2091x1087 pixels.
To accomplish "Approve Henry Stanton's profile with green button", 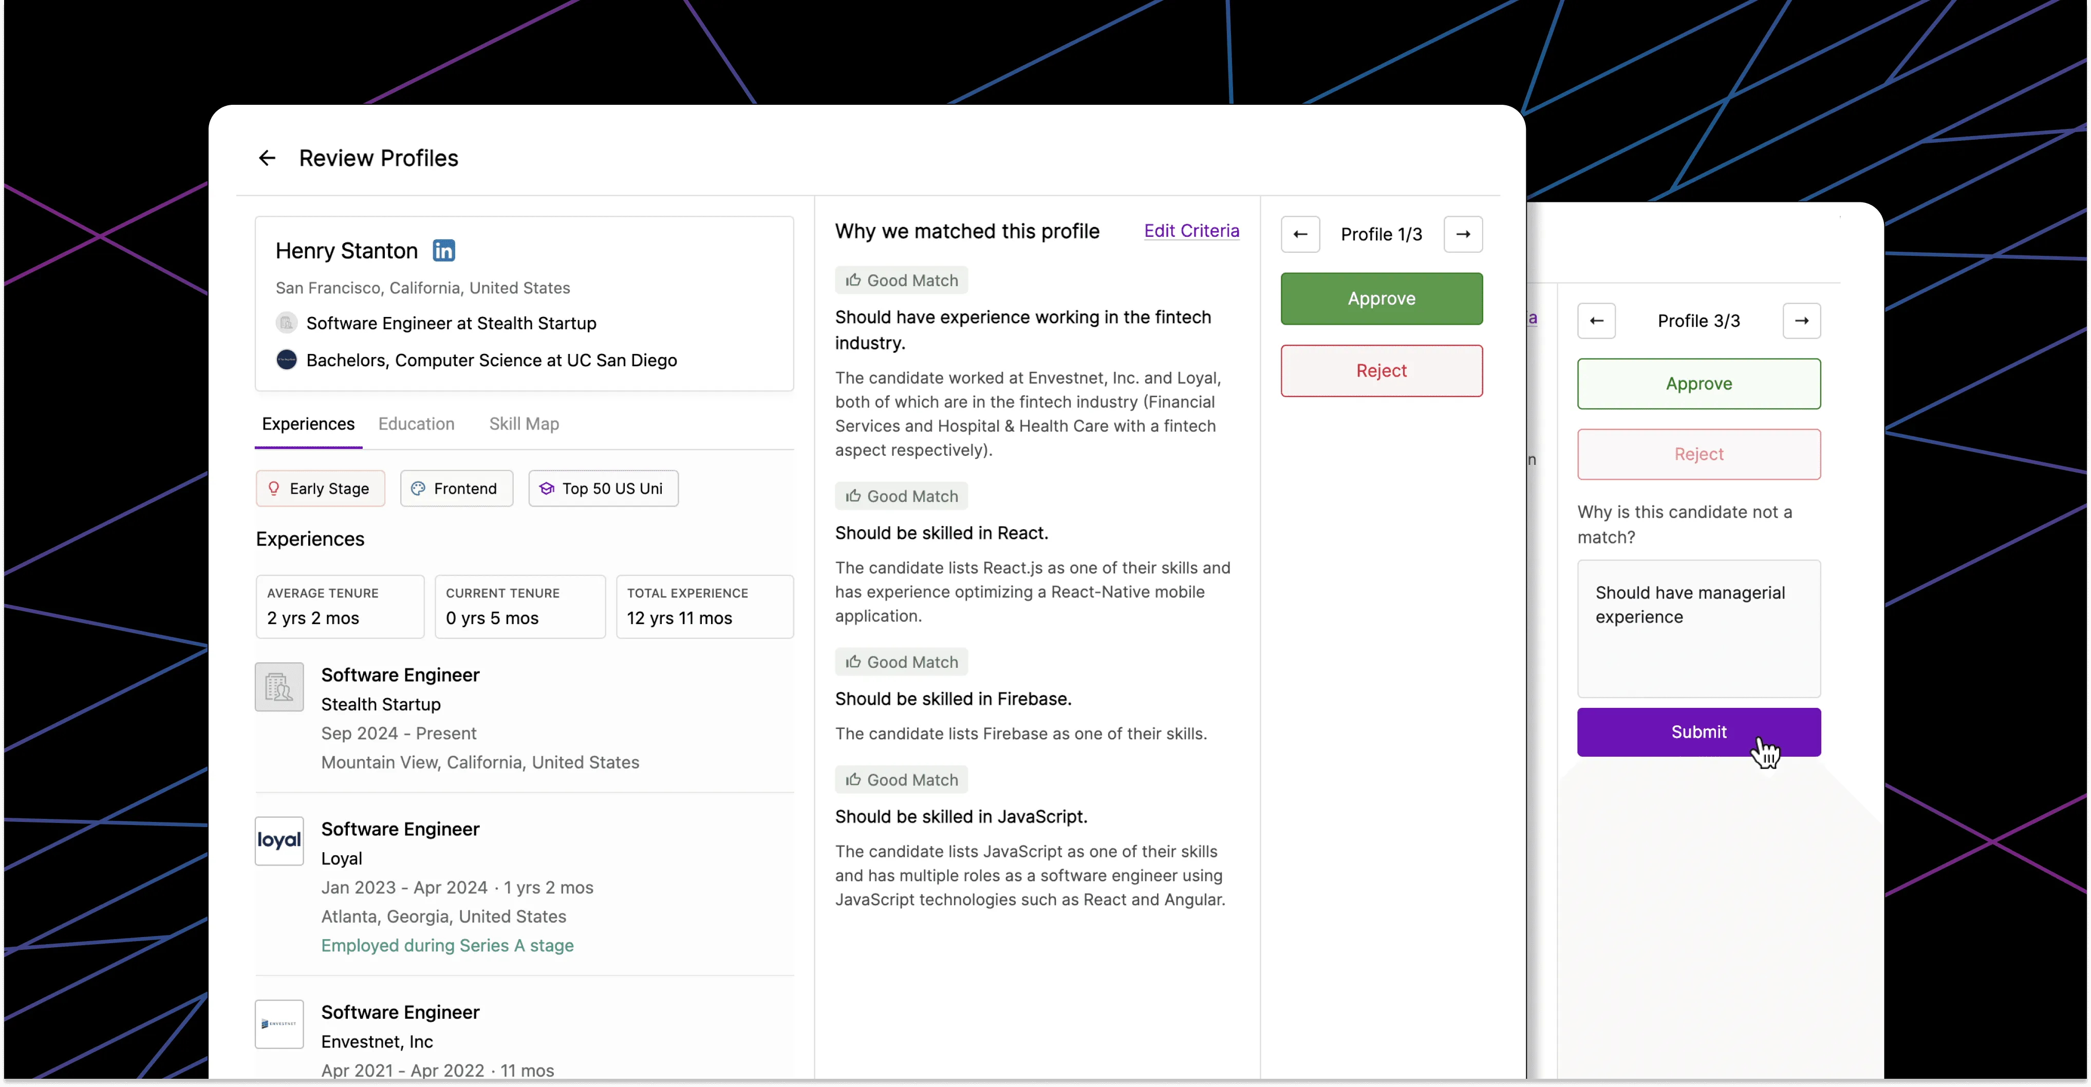I will pos(1381,299).
